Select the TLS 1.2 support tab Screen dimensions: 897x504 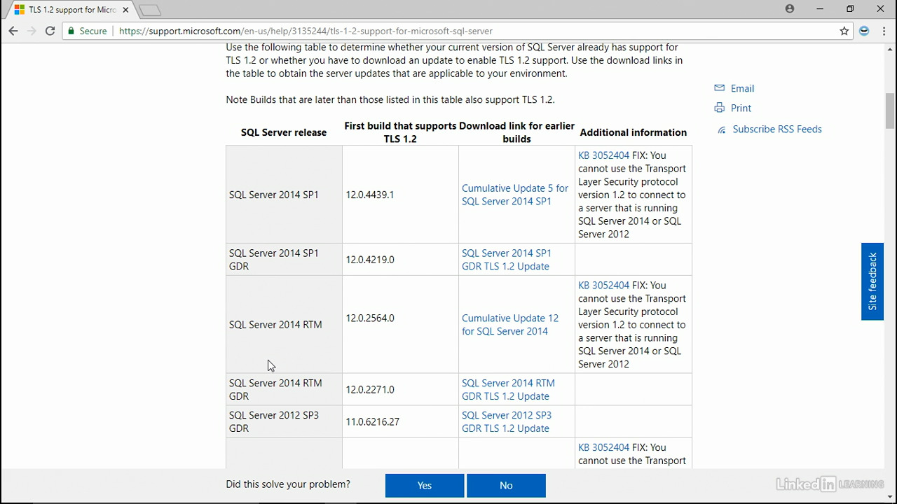(69, 10)
